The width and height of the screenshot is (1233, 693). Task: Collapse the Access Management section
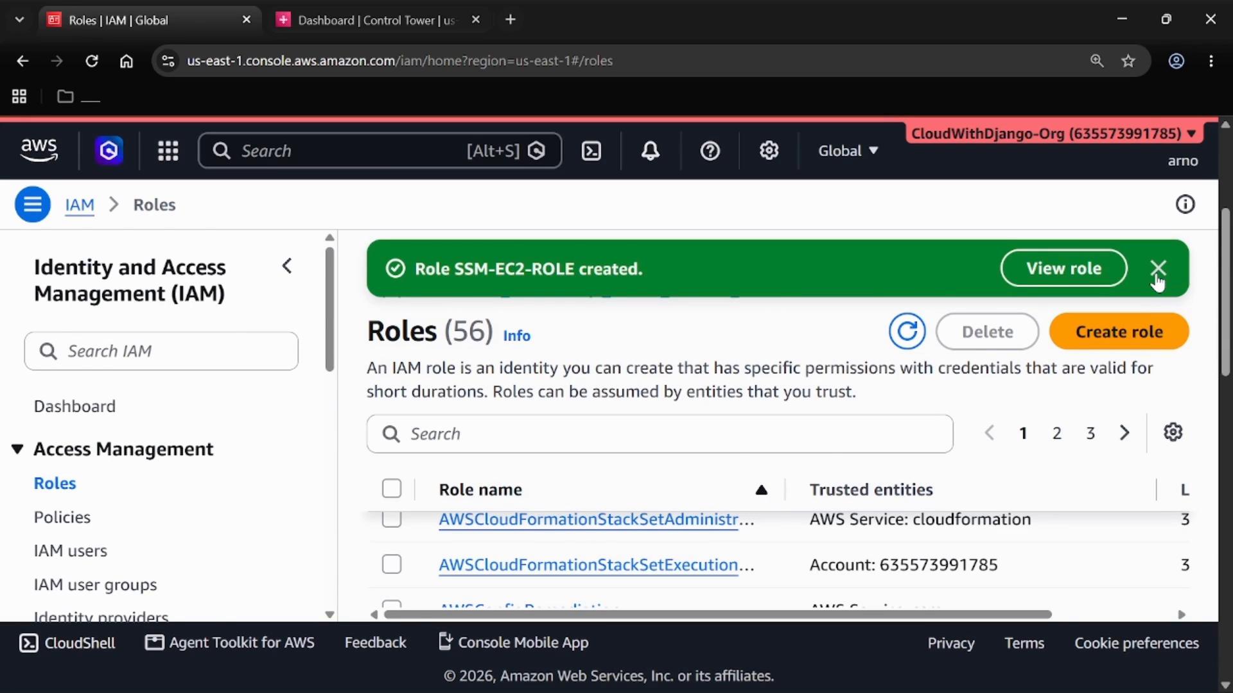tap(17, 449)
